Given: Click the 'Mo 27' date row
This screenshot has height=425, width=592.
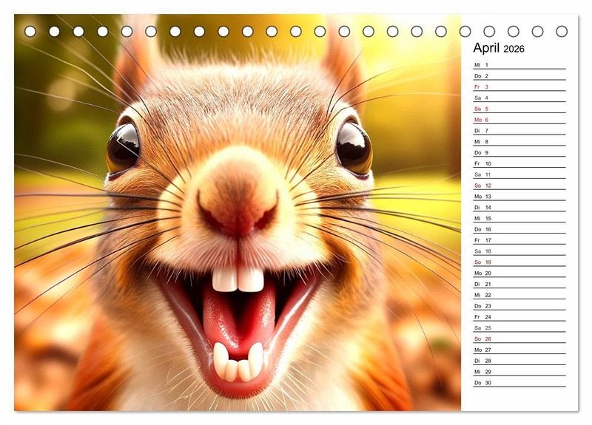Looking at the screenshot, I should (519, 349).
